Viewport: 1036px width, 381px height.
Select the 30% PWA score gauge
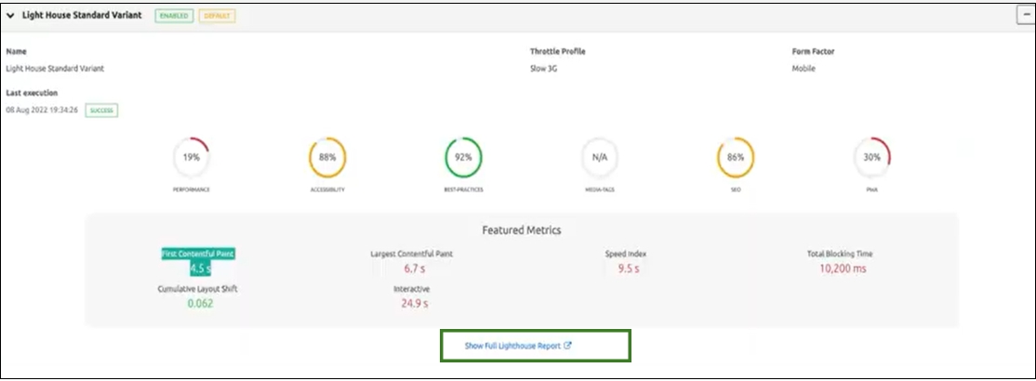tap(871, 158)
